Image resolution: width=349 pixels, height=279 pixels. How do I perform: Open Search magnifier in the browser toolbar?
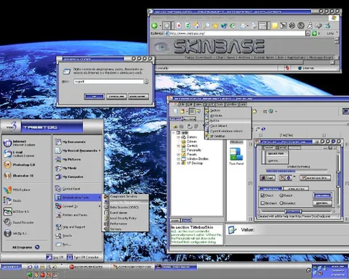(x=206, y=25)
